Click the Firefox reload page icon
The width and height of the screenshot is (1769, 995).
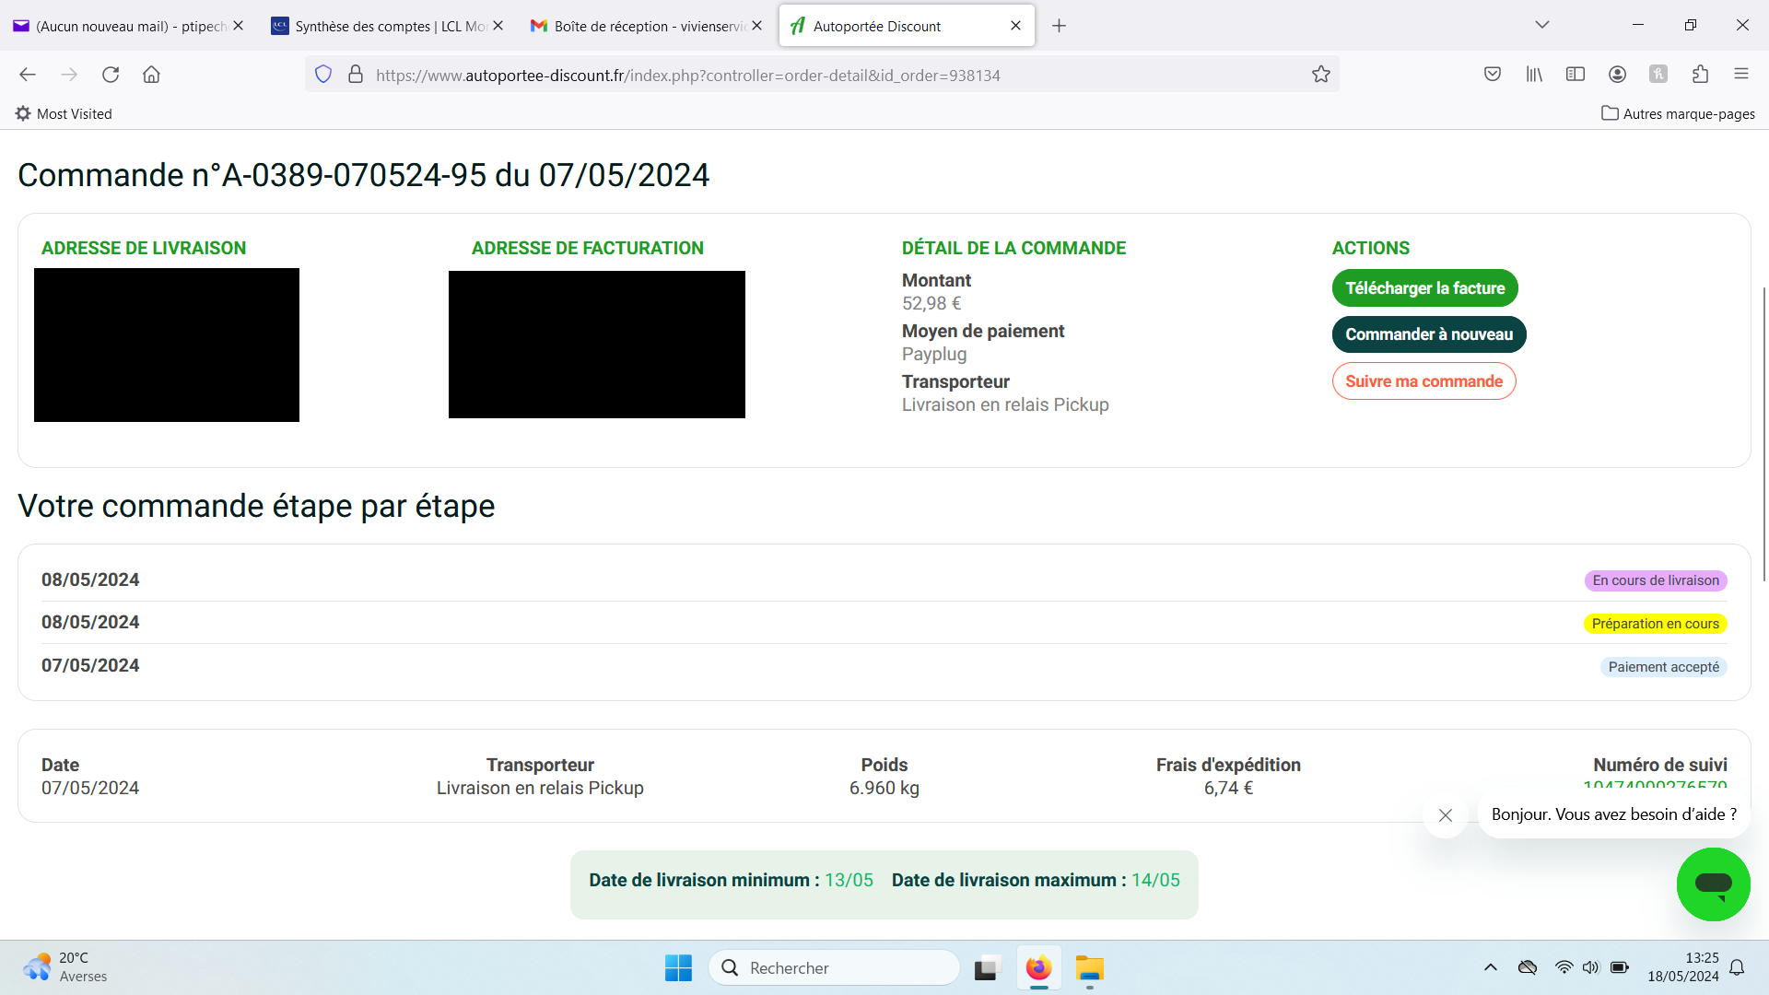tap(111, 75)
